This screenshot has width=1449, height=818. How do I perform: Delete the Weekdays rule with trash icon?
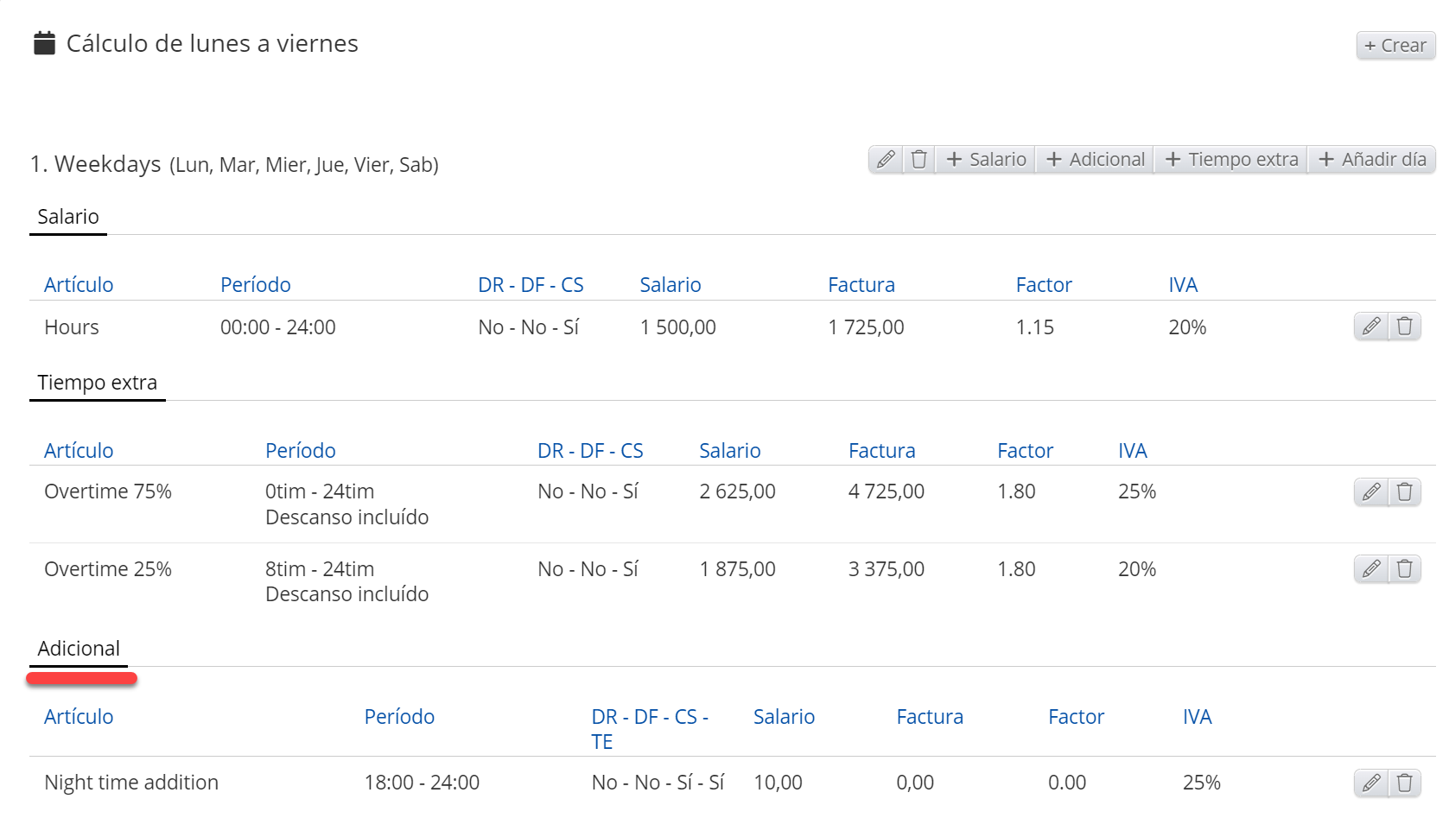(x=918, y=160)
